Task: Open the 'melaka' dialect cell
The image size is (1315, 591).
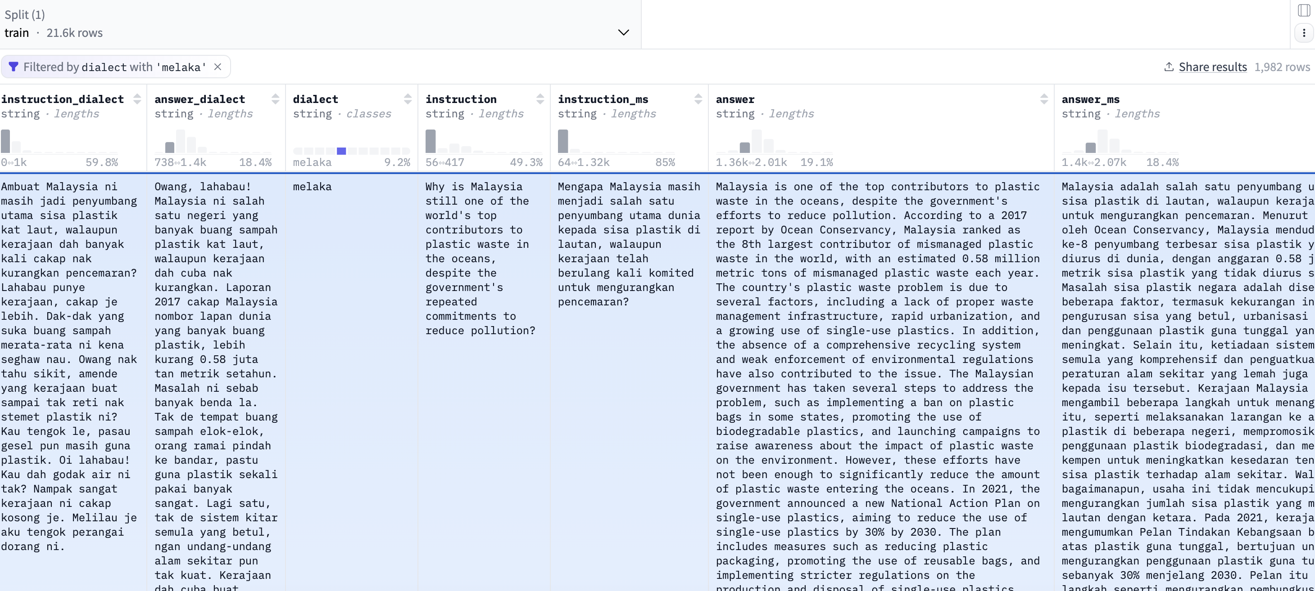Action: click(x=352, y=382)
